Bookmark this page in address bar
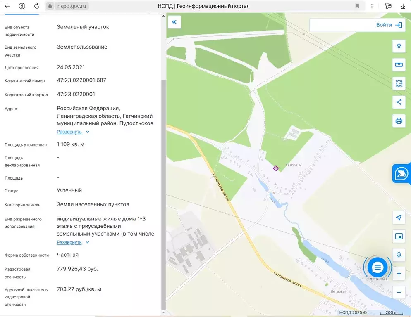The height and width of the screenshot is (317, 411). 357,6
